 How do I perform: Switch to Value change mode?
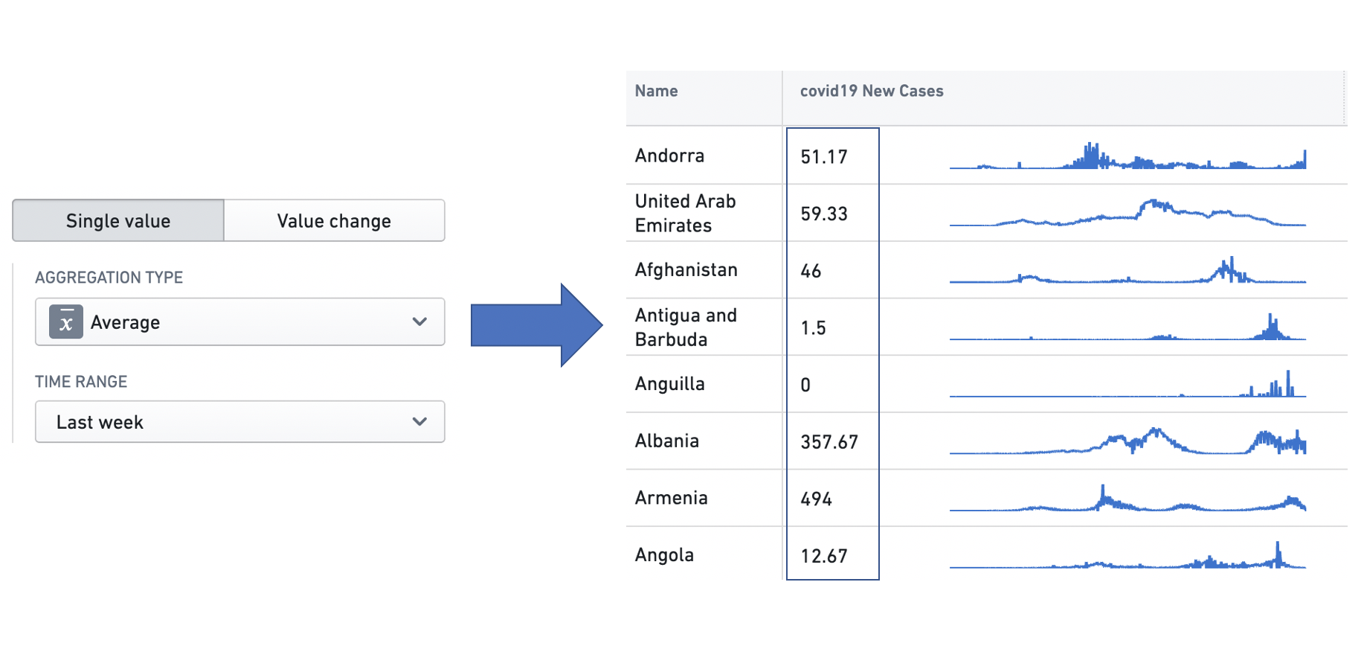pos(334,220)
